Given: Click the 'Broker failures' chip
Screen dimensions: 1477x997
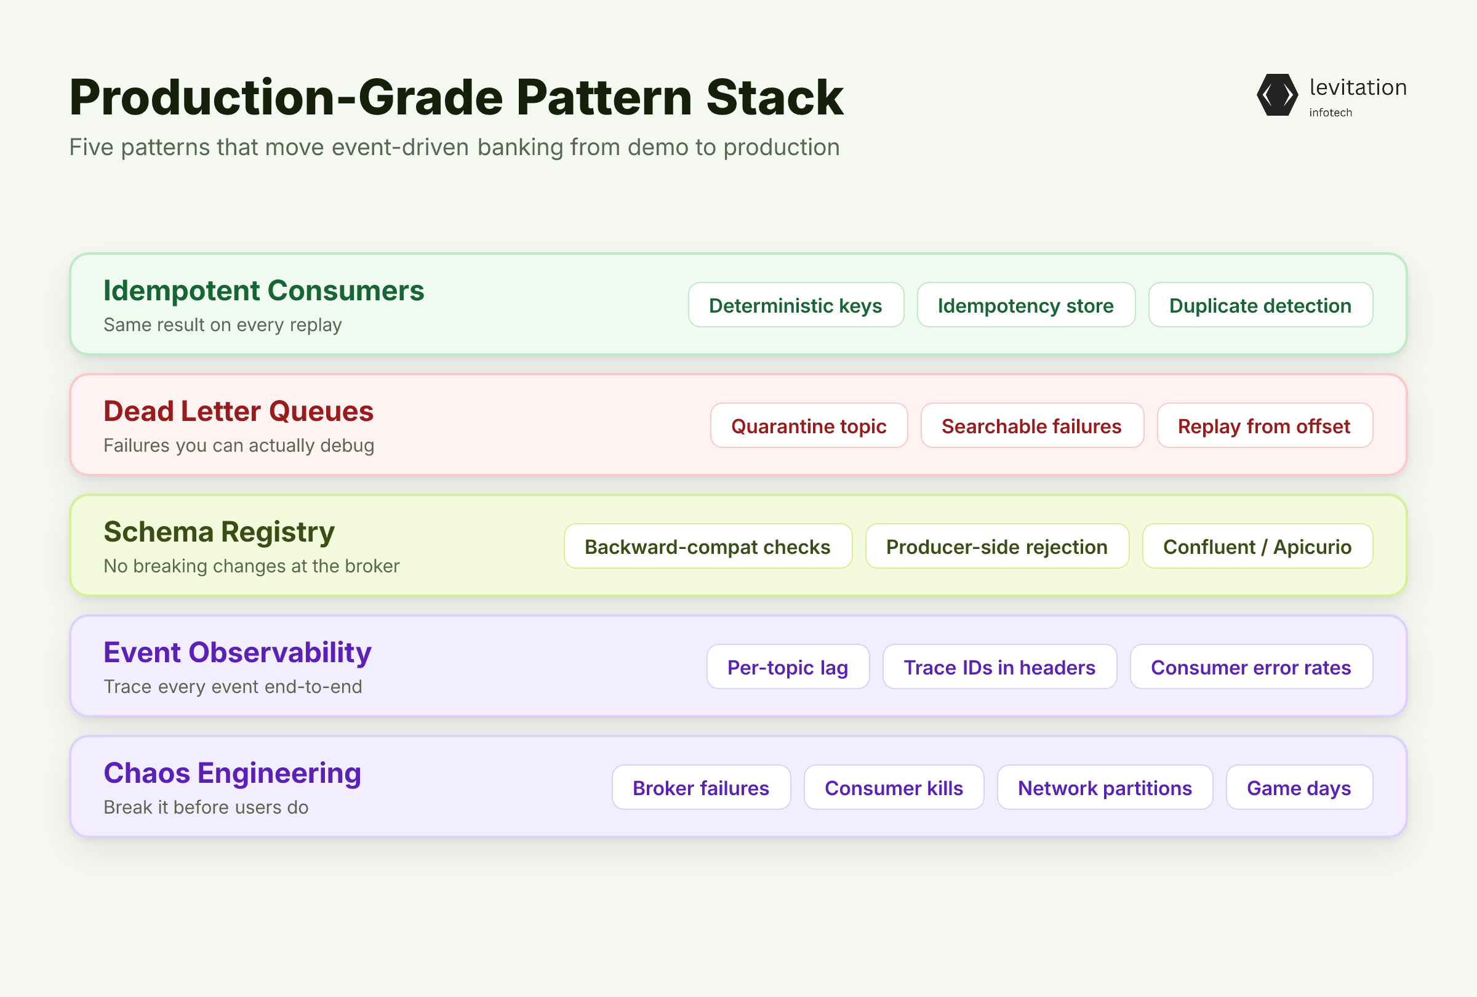Looking at the screenshot, I should (701, 788).
